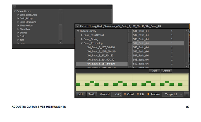Collapse Basic_Strumming folder in front window
The image size is (201, 122).
pyautogui.click(x=82, y=43)
